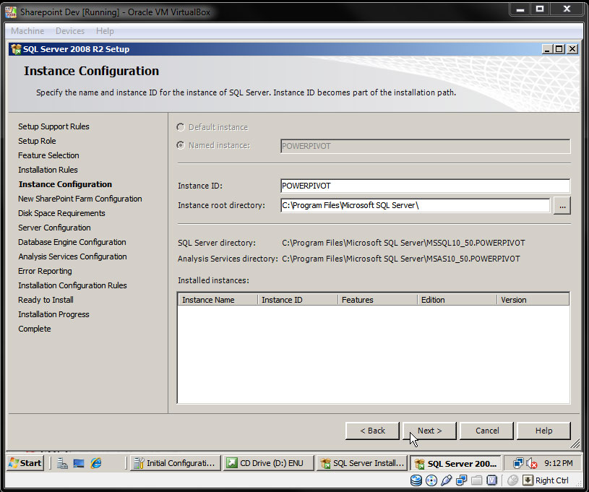This screenshot has width=589, height=492.
Task: Click Server Configuration step
Action: tap(54, 228)
